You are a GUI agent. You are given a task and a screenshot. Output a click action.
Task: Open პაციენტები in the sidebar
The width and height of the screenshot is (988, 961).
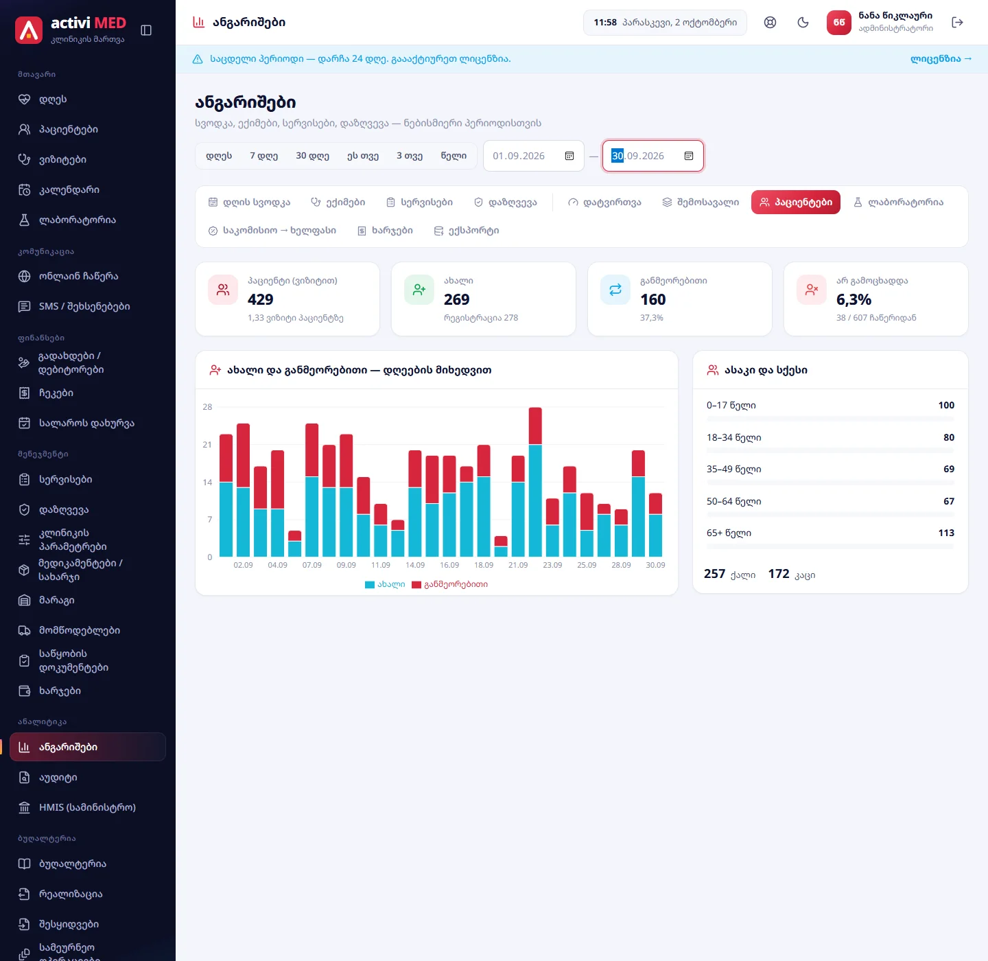88,130
